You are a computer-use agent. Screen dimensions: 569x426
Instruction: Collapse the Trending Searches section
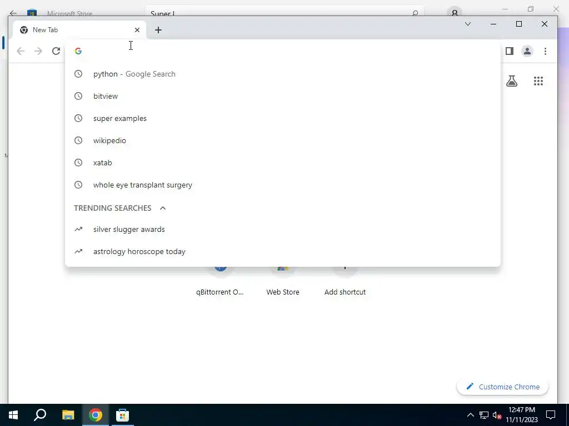[x=163, y=208]
